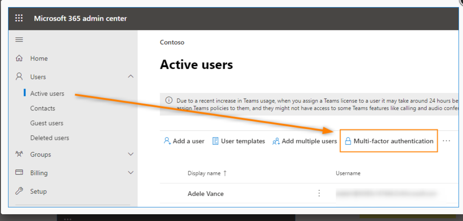Click the Home house icon
Screen dimensions: 463x221
tap(19, 58)
